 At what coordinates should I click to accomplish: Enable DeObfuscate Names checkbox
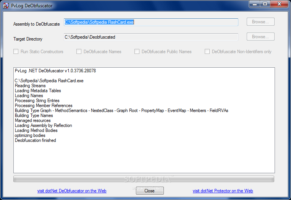point(79,52)
